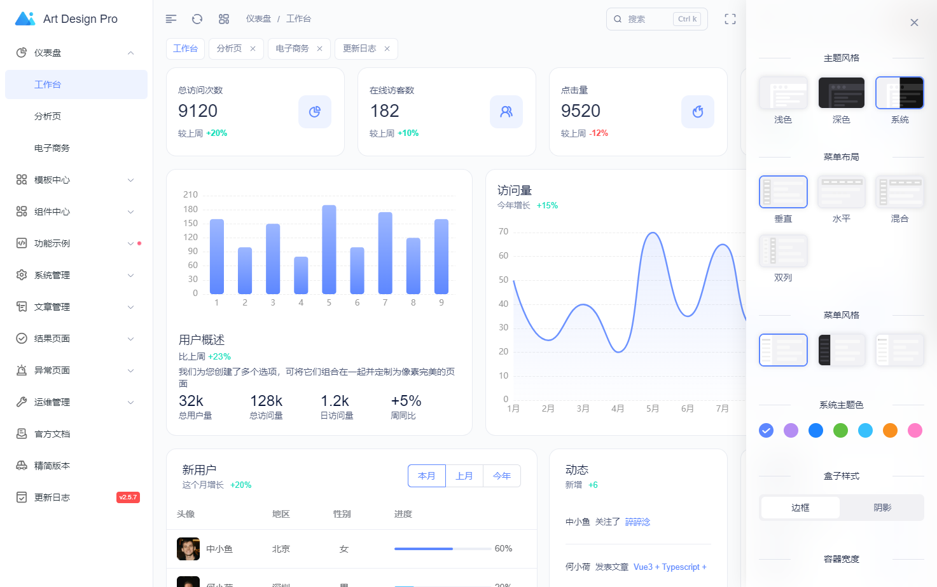937x587 pixels.
Task: Switch to the 分析页 tab
Action: coord(229,49)
